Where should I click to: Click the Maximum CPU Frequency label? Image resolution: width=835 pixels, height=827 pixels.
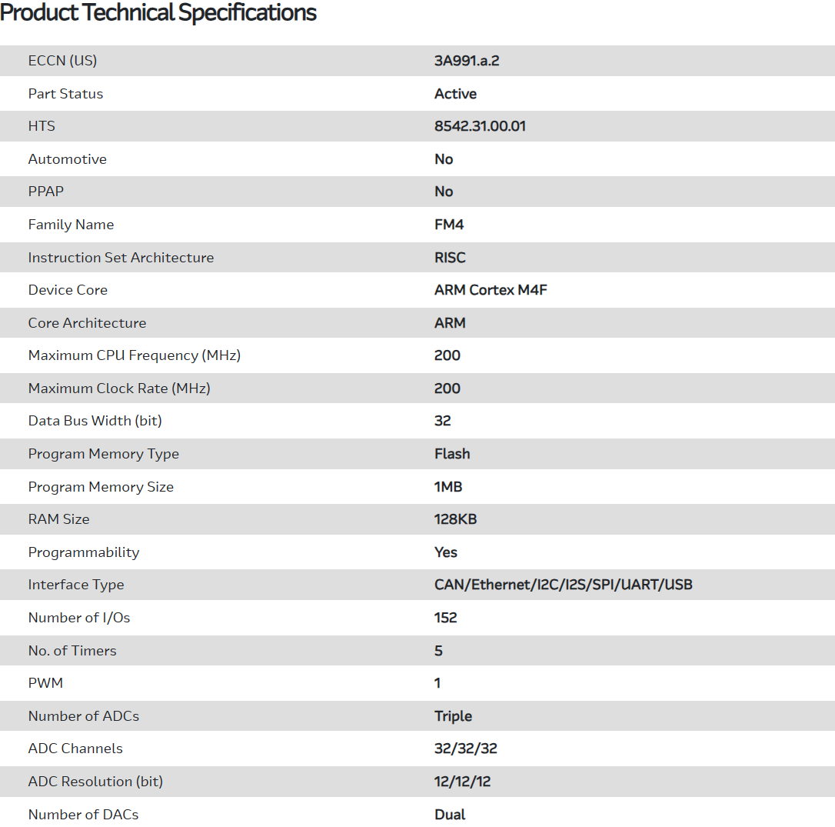134,355
